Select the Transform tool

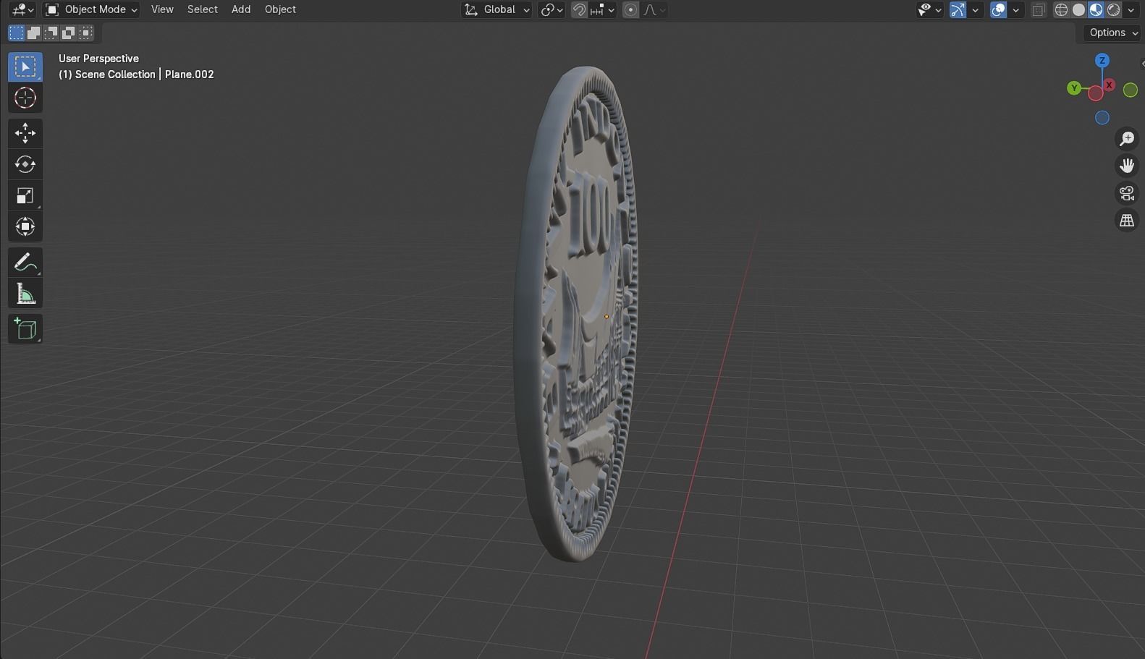point(25,226)
